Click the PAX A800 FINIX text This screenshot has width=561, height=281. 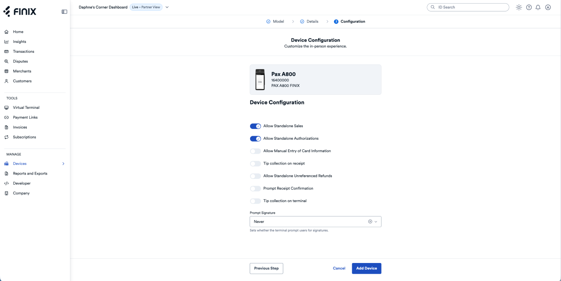point(285,86)
